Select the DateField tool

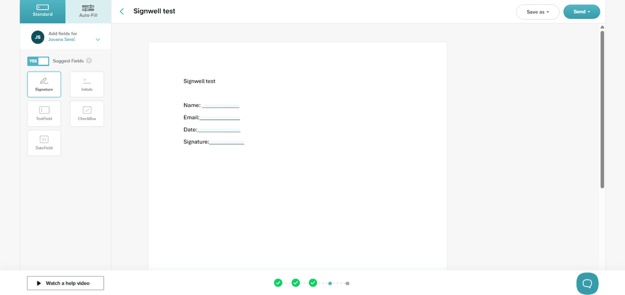click(44, 143)
